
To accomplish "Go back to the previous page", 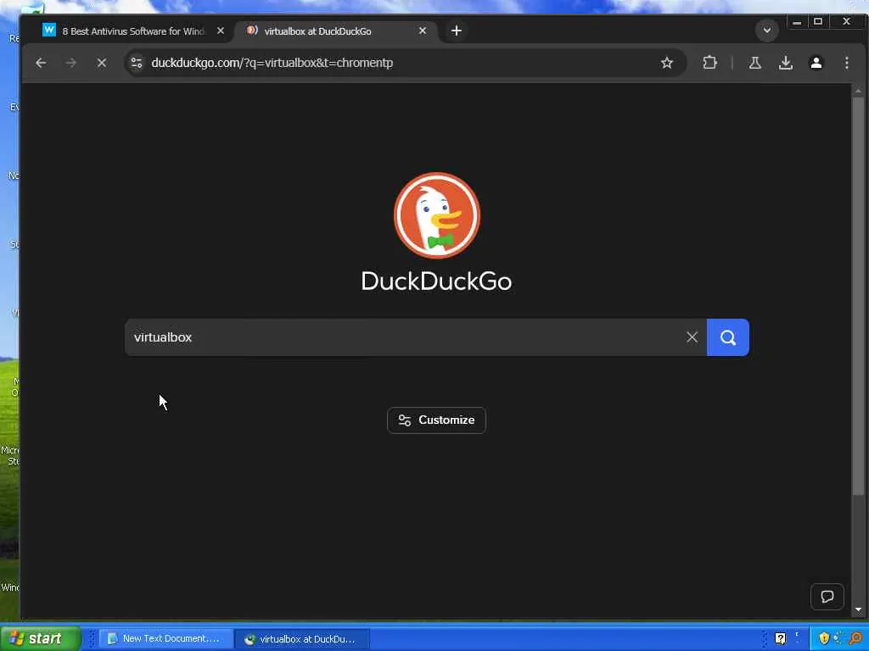I will tap(41, 63).
